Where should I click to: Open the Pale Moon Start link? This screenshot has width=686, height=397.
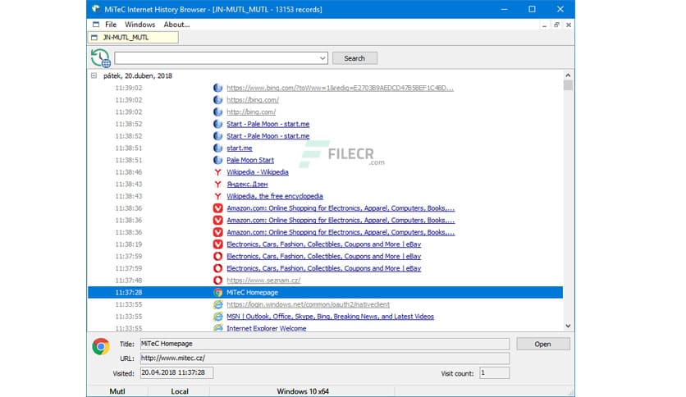point(249,160)
